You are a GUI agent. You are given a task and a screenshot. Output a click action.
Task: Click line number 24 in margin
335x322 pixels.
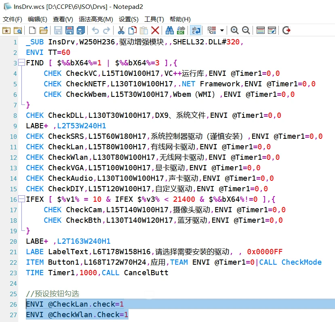[13, 284]
